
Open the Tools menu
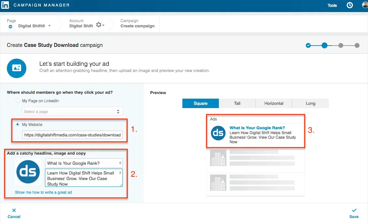point(332,5)
